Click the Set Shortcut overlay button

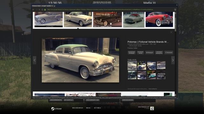[69, 100]
